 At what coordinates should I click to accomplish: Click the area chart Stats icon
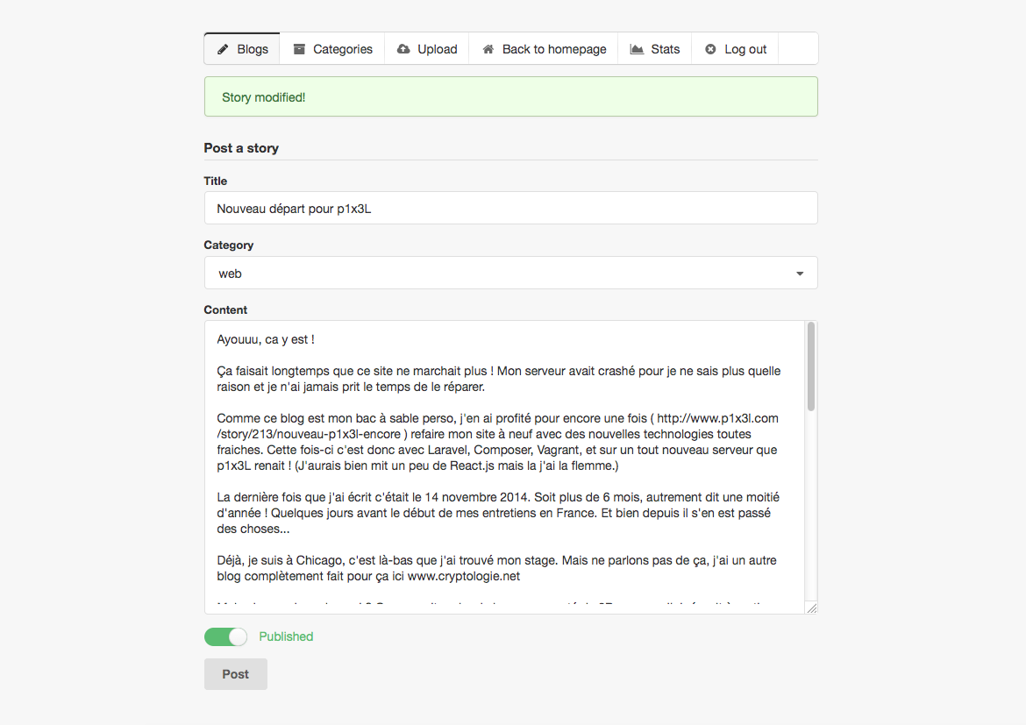coord(637,49)
